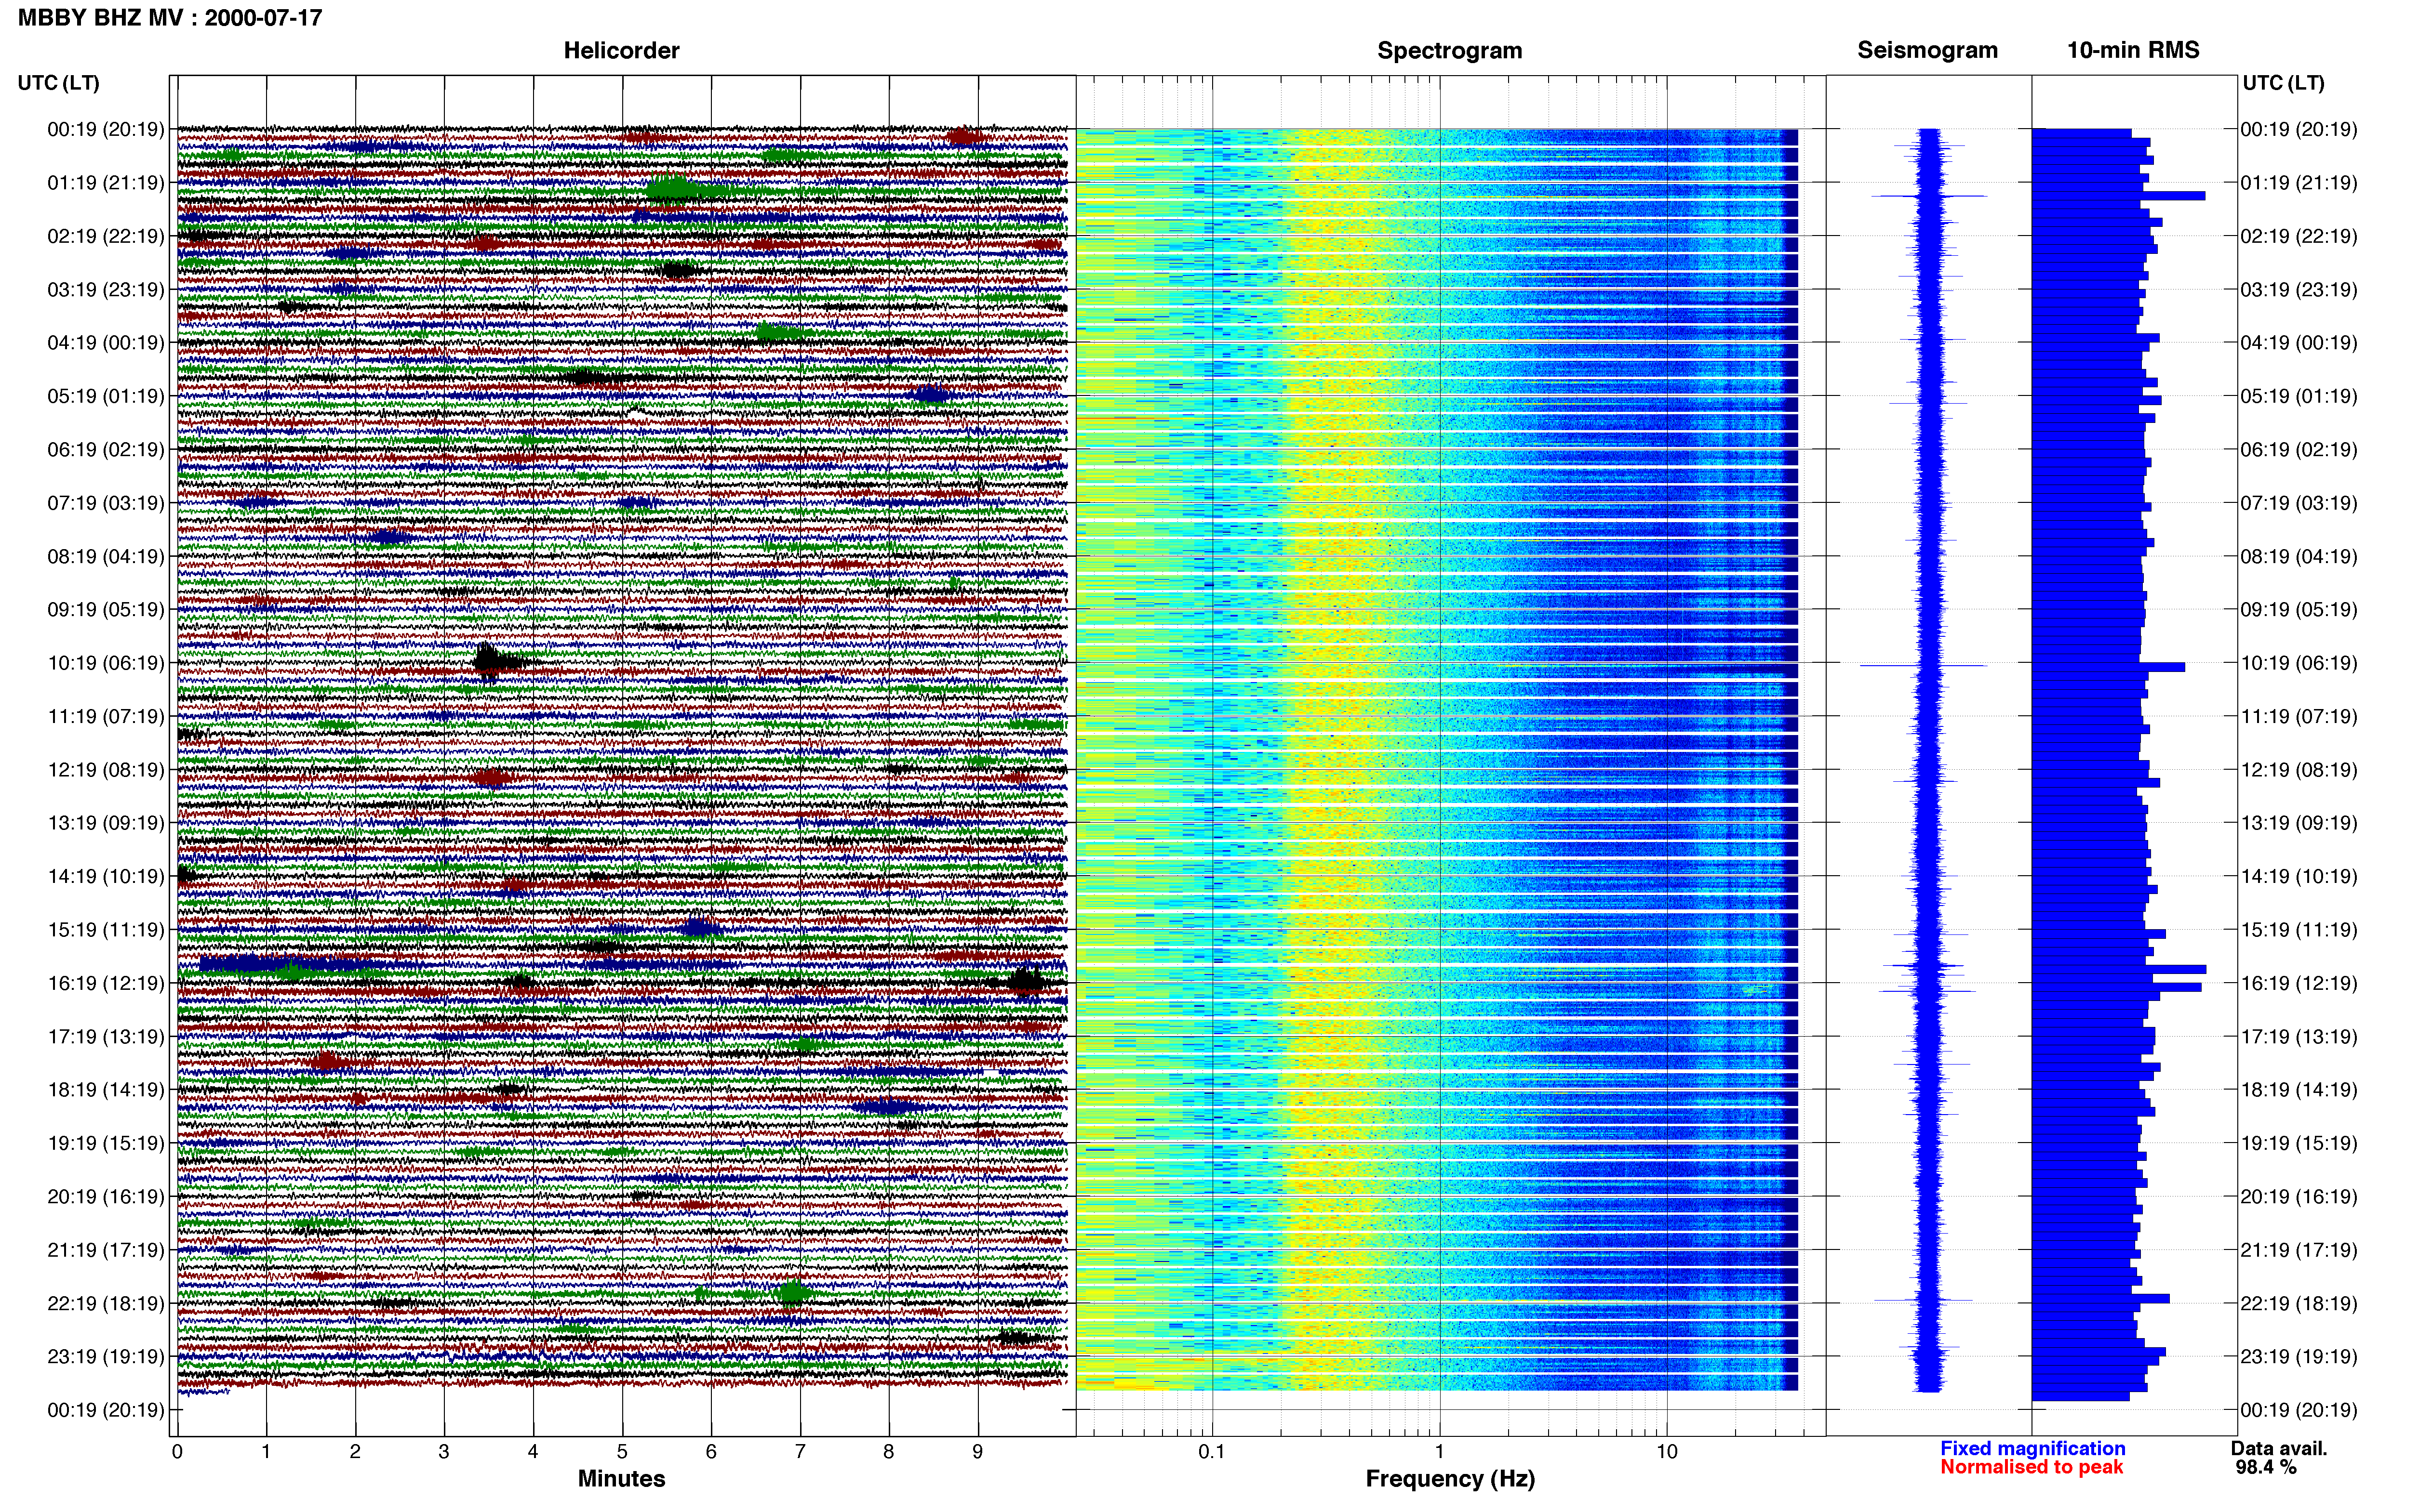Click RMS-side time label '18:19 (14:19)'
Screen dimensions: 2419x1512
(2299, 1089)
